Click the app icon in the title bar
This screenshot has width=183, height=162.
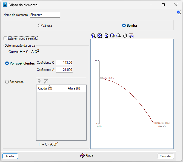(5, 5)
